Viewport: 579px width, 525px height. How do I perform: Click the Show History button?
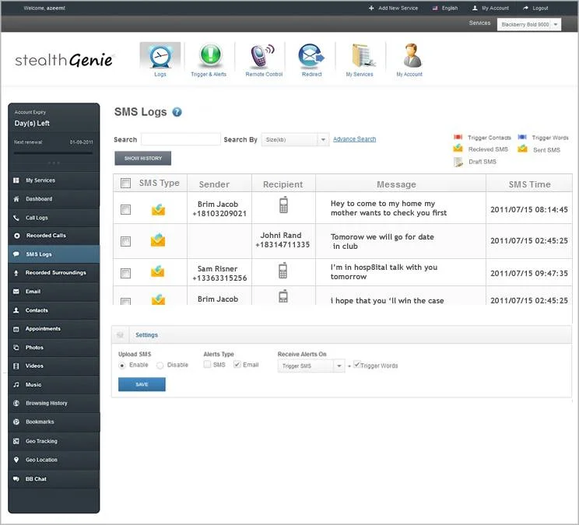(142, 159)
